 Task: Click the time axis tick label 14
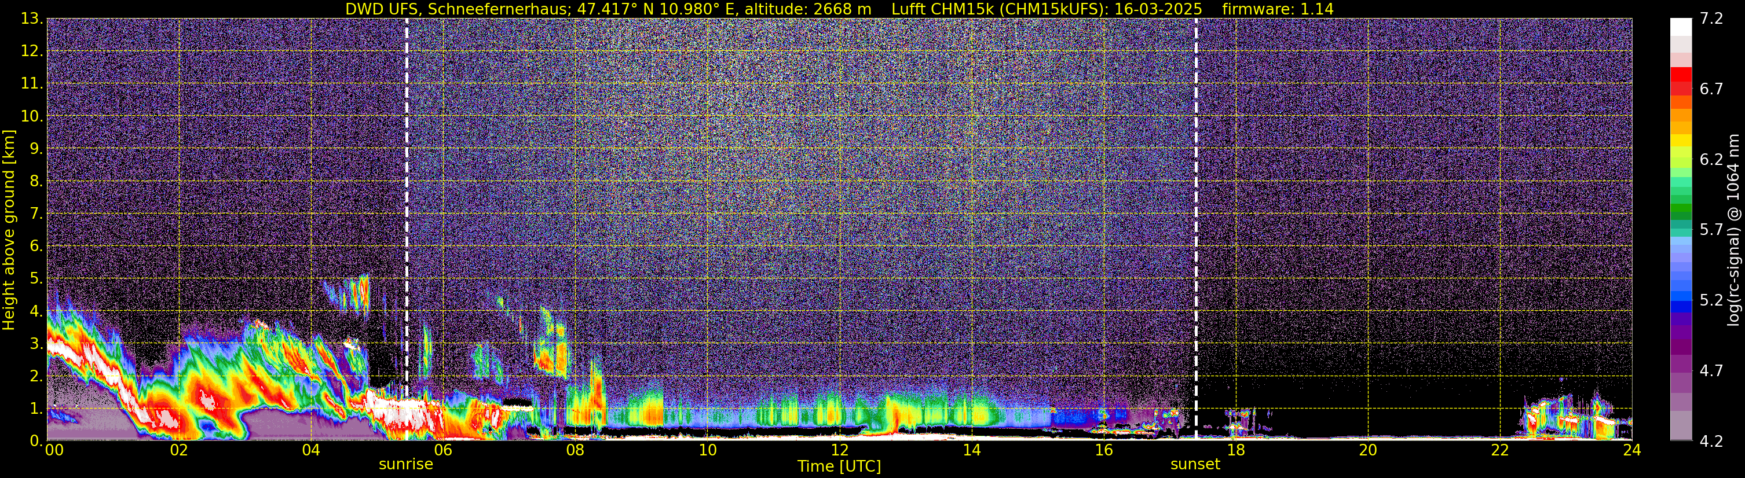(971, 450)
